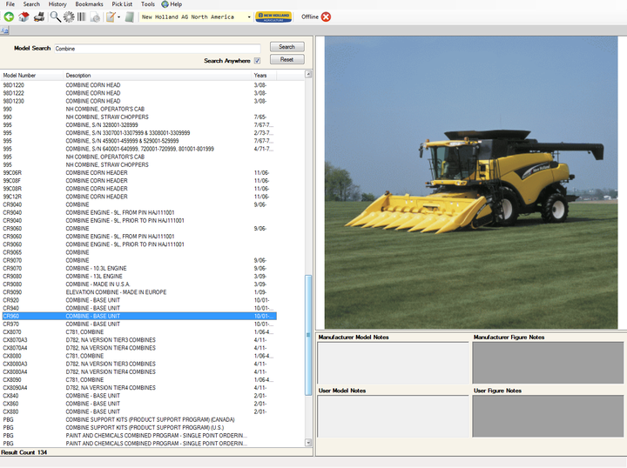Click the Search button
The width and height of the screenshot is (627, 468).
coord(287,47)
